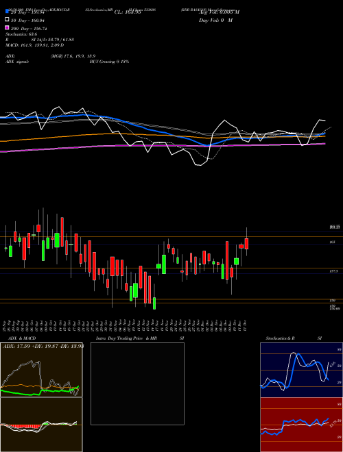
Task: Click the magenta 200 Day EMA legend swatch
Action: pyautogui.click(x=7, y=28)
